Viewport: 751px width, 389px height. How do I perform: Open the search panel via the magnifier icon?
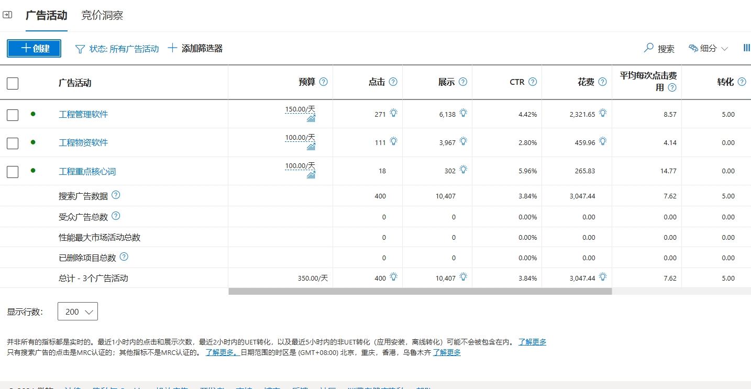(649, 48)
